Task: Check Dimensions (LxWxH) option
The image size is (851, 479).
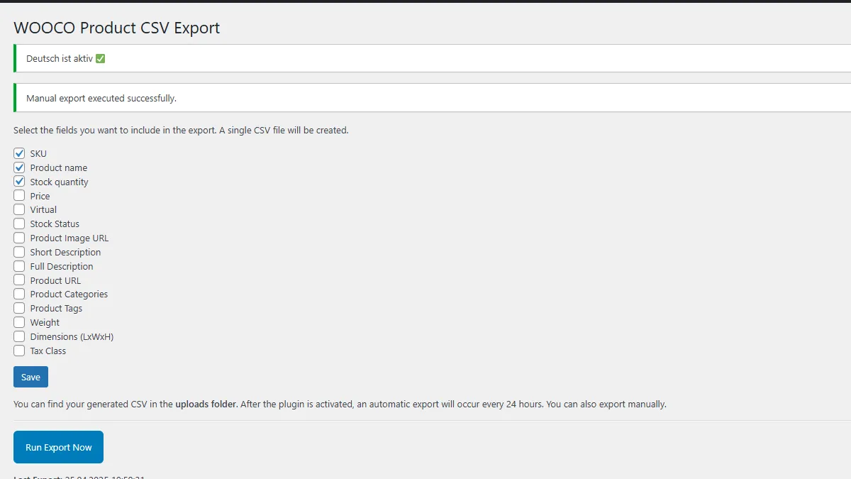Action: [19, 336]
